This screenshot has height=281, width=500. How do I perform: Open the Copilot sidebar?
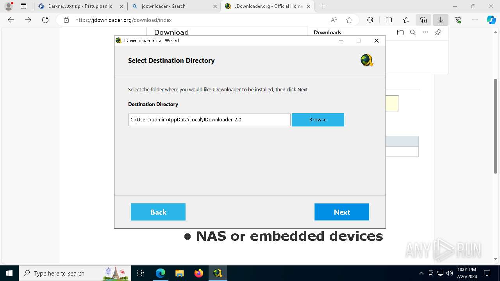491,20
